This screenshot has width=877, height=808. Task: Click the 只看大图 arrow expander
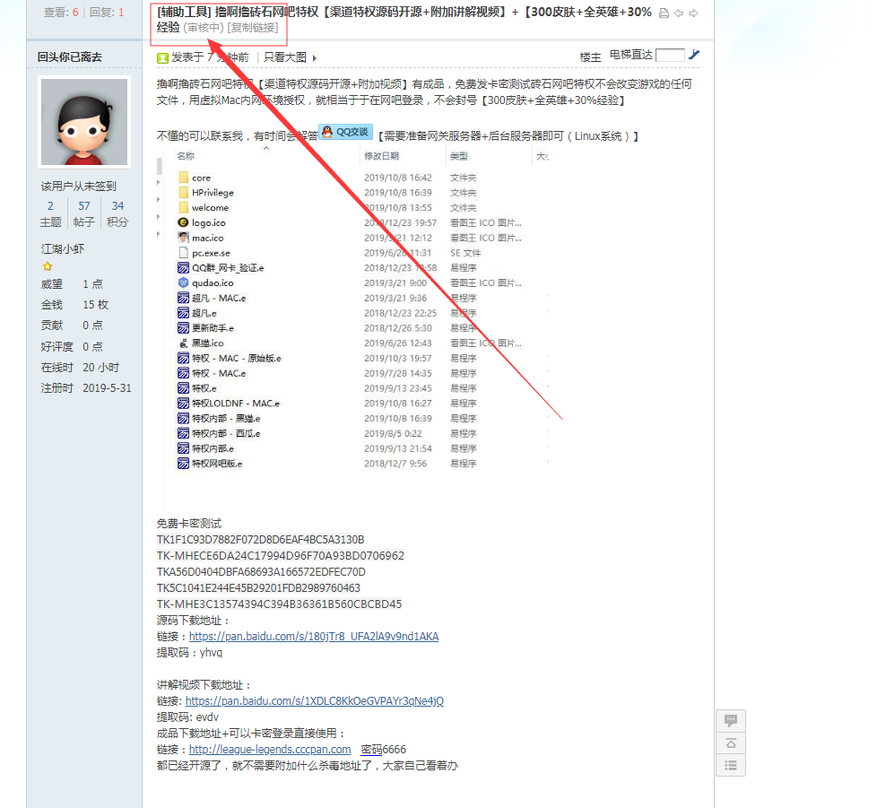click(x=315, y=58)
